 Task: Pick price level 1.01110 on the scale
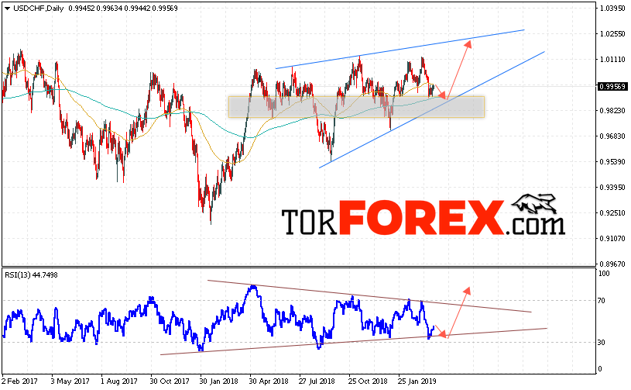click(612, 60)
